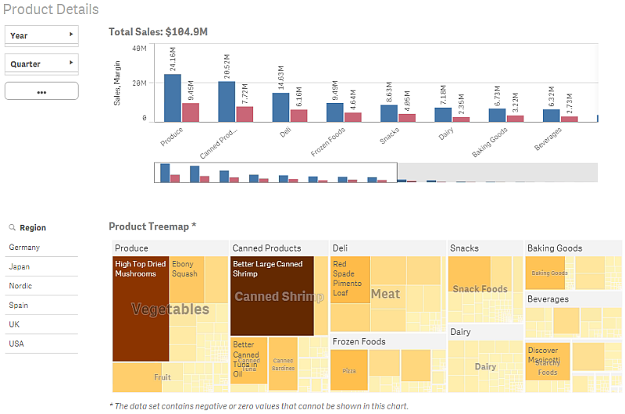This screenshot has width=625, height=414.
Task: Click the Produce sales blue bar
Action: 173,98
